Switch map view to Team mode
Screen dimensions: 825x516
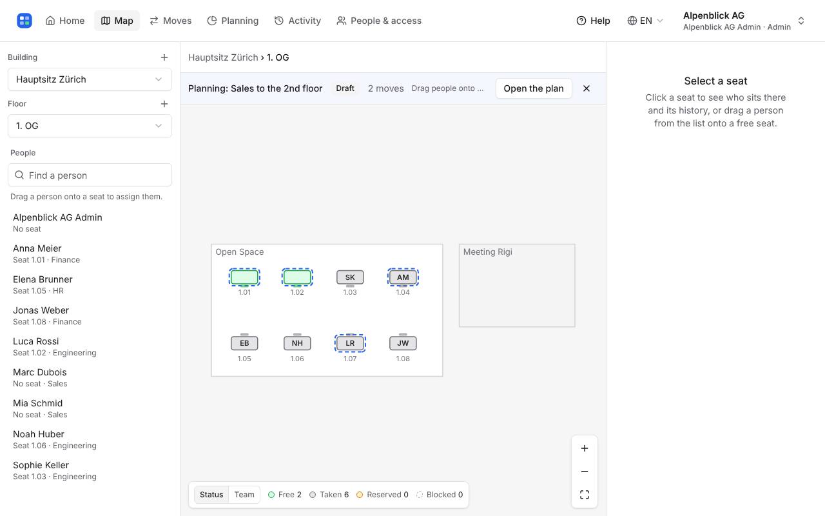(244, 495)
